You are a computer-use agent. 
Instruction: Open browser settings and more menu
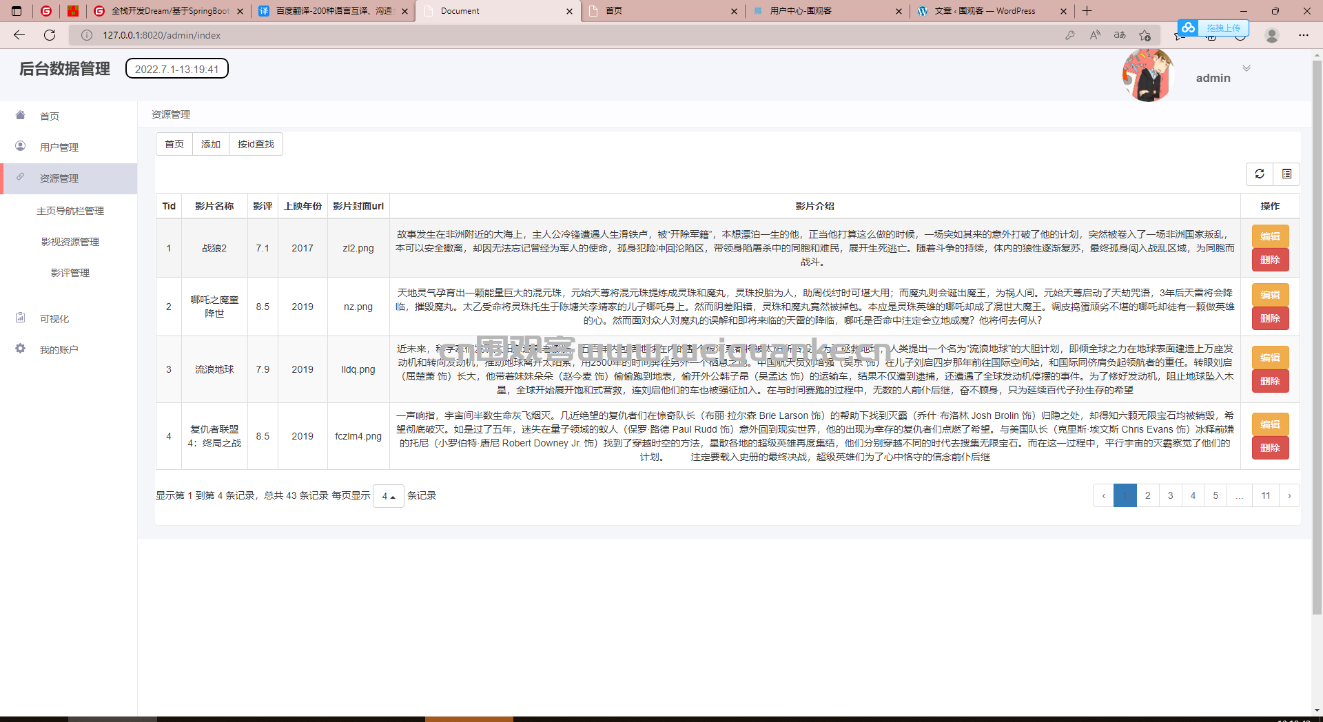1304,35
